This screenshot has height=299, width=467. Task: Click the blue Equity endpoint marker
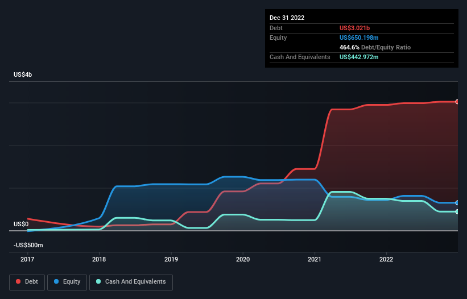coord(457,203)
